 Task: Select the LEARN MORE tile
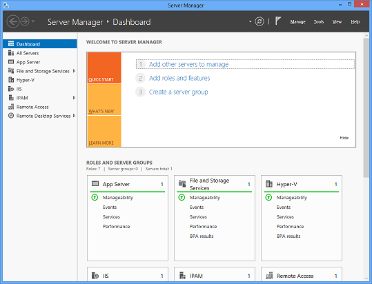coord(104,131)
